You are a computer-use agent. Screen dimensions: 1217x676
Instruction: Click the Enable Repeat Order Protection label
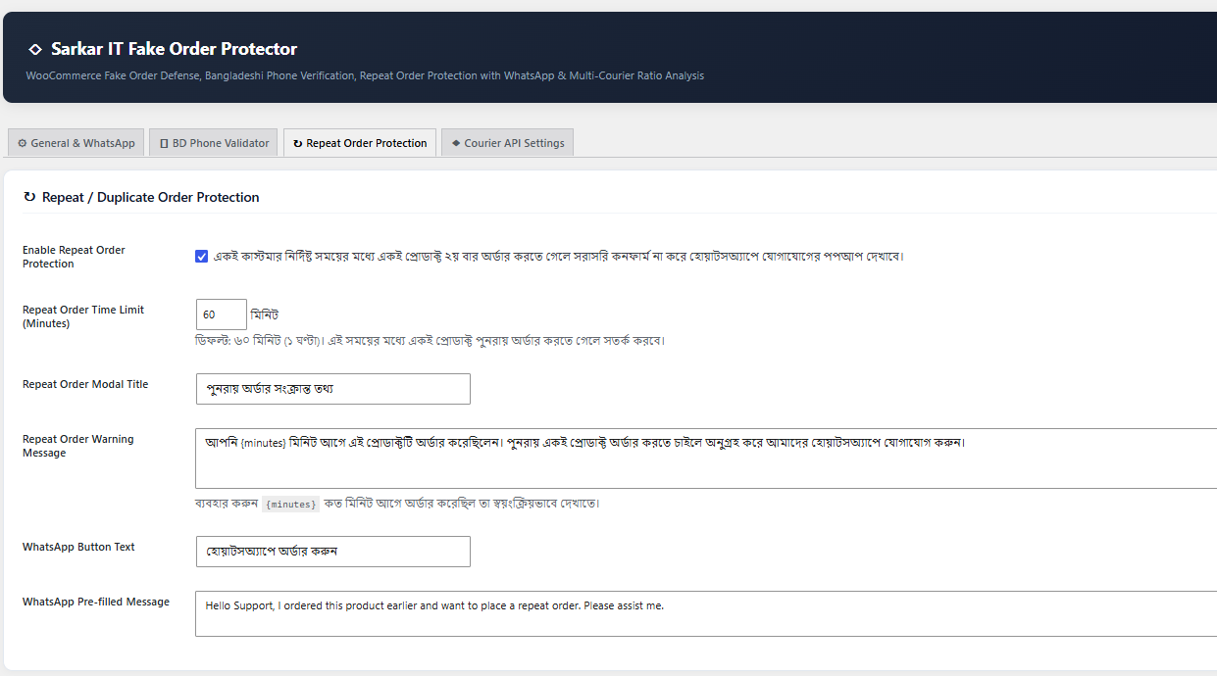tap(74, 257)
